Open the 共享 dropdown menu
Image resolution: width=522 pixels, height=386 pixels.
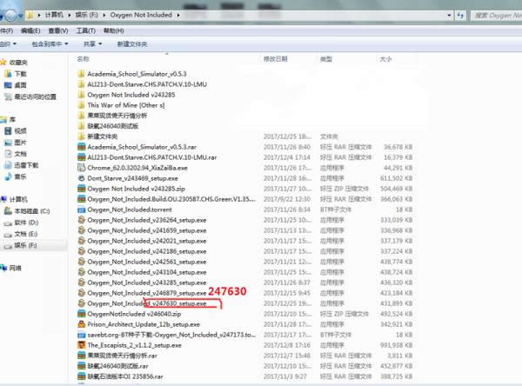(x=91, y=43)
